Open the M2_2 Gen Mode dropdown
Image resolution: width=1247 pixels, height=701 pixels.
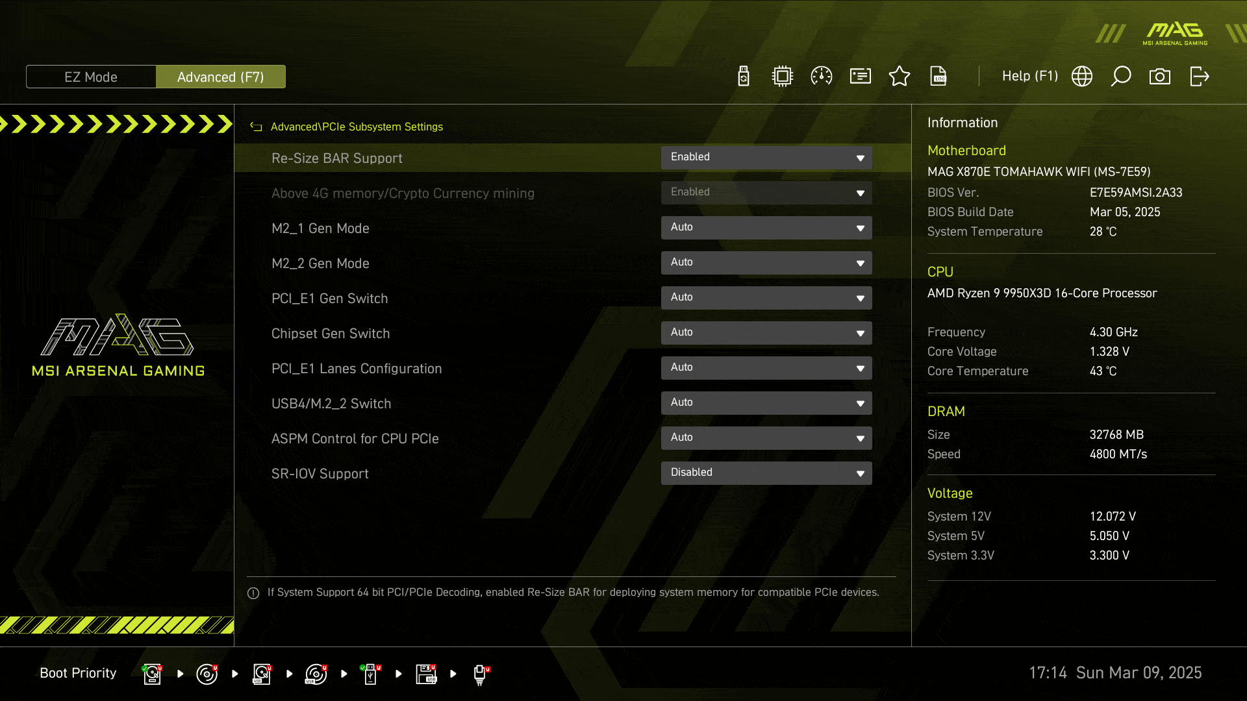pos(766,263)
